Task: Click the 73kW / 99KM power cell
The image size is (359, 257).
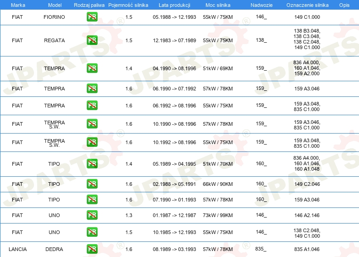Action: coord(218,215)
